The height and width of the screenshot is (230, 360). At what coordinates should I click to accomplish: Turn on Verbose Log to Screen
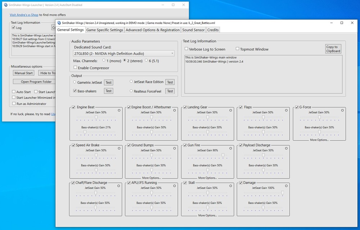[x=186, y=49]
